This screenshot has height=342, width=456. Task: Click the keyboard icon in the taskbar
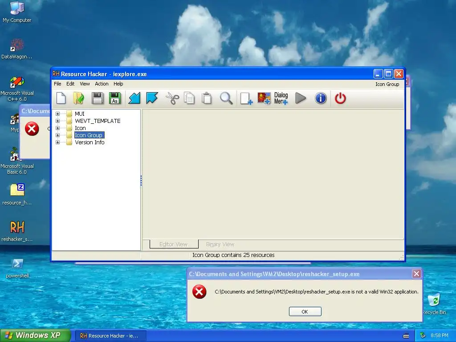click(x=406, y=336)
